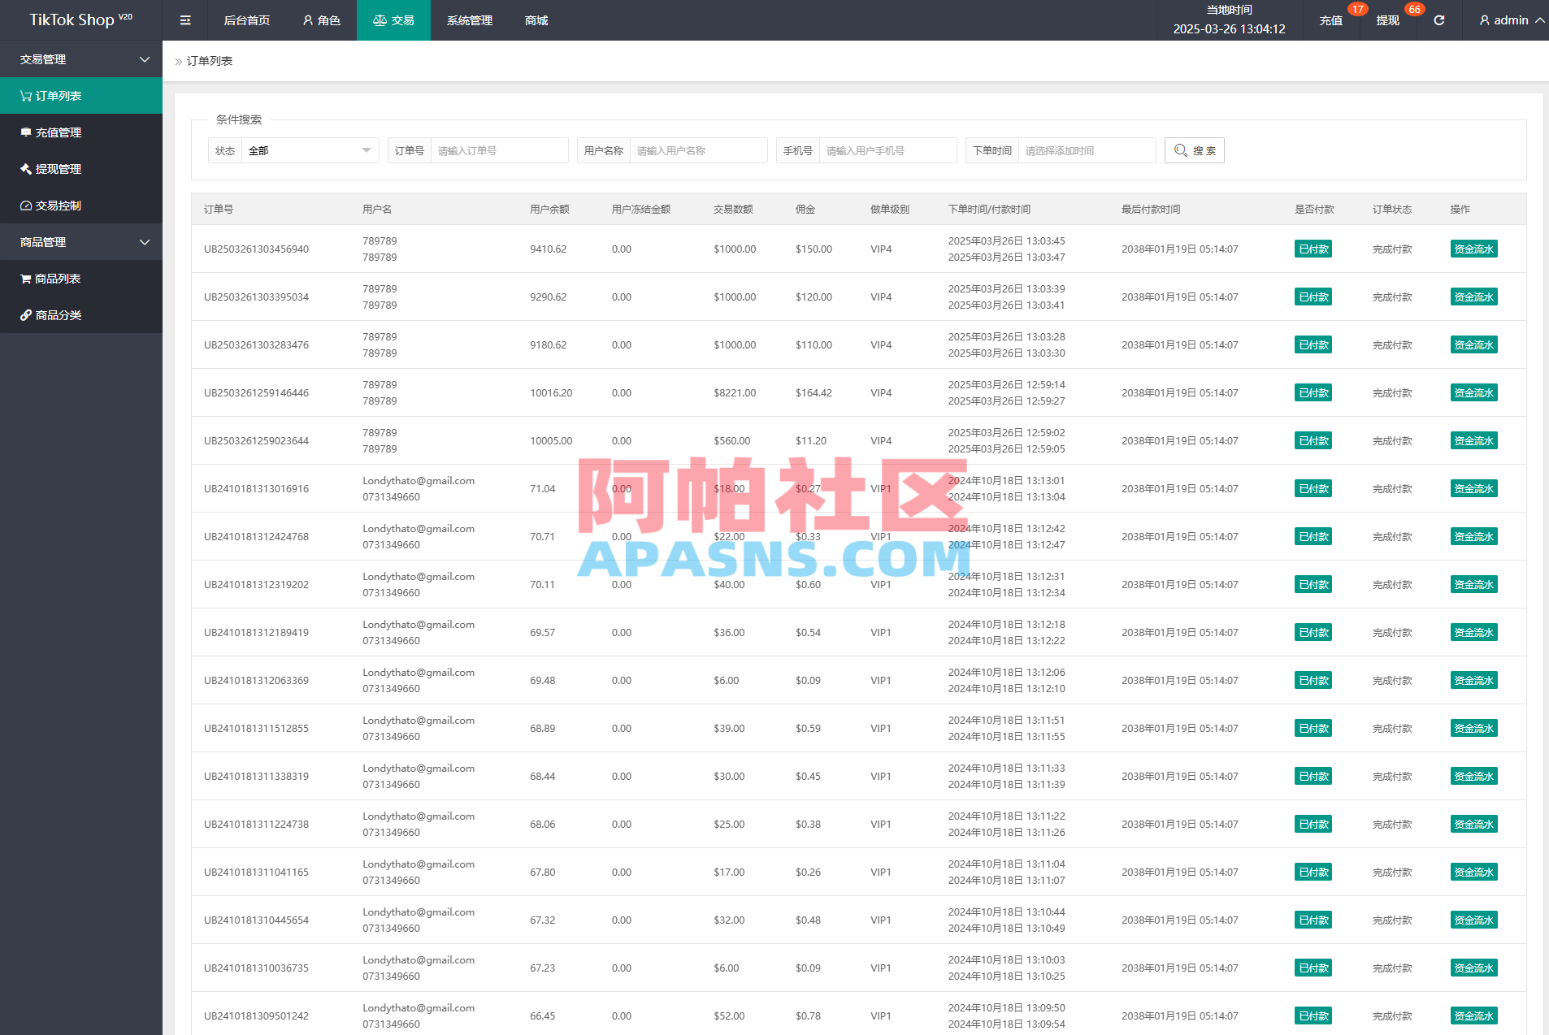Open 商品列表 via its cart icon
This screenshot has width=1549, height=1035.
click(25, 278)
